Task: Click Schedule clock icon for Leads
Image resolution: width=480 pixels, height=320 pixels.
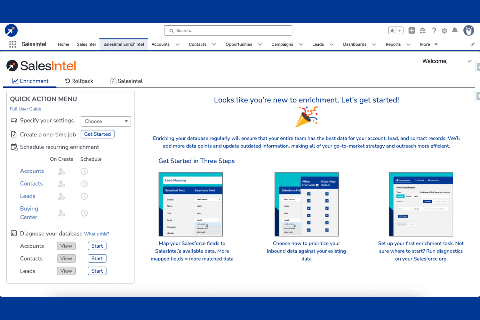Action: pyautogui.click(x=84, y=196)
